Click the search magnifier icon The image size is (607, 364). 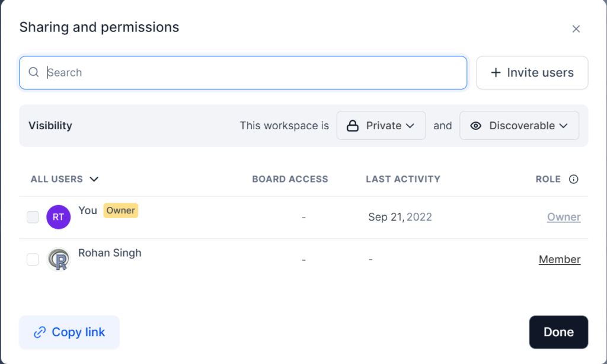(34, 72)
